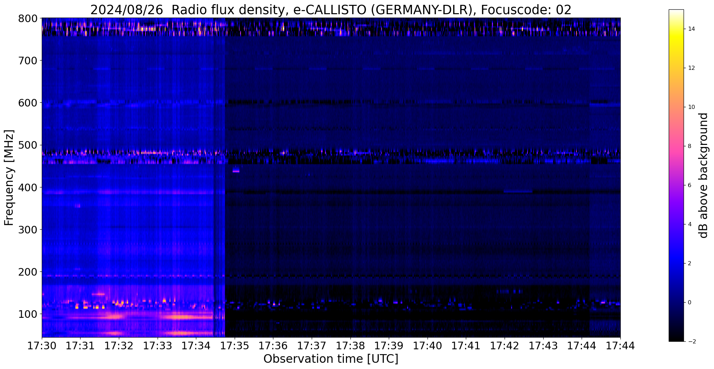Click the 17:42 time tick label
Image resolution: width=714 pixels, height=369 pixels.
point(505,345)
